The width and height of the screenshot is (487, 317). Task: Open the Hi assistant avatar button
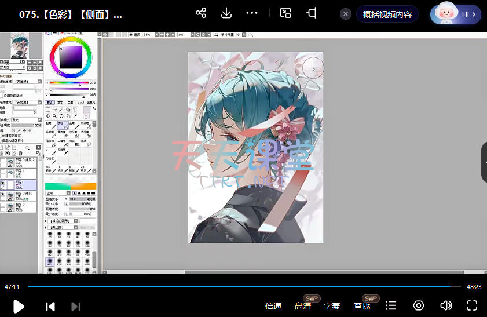(x=455, y=14)
